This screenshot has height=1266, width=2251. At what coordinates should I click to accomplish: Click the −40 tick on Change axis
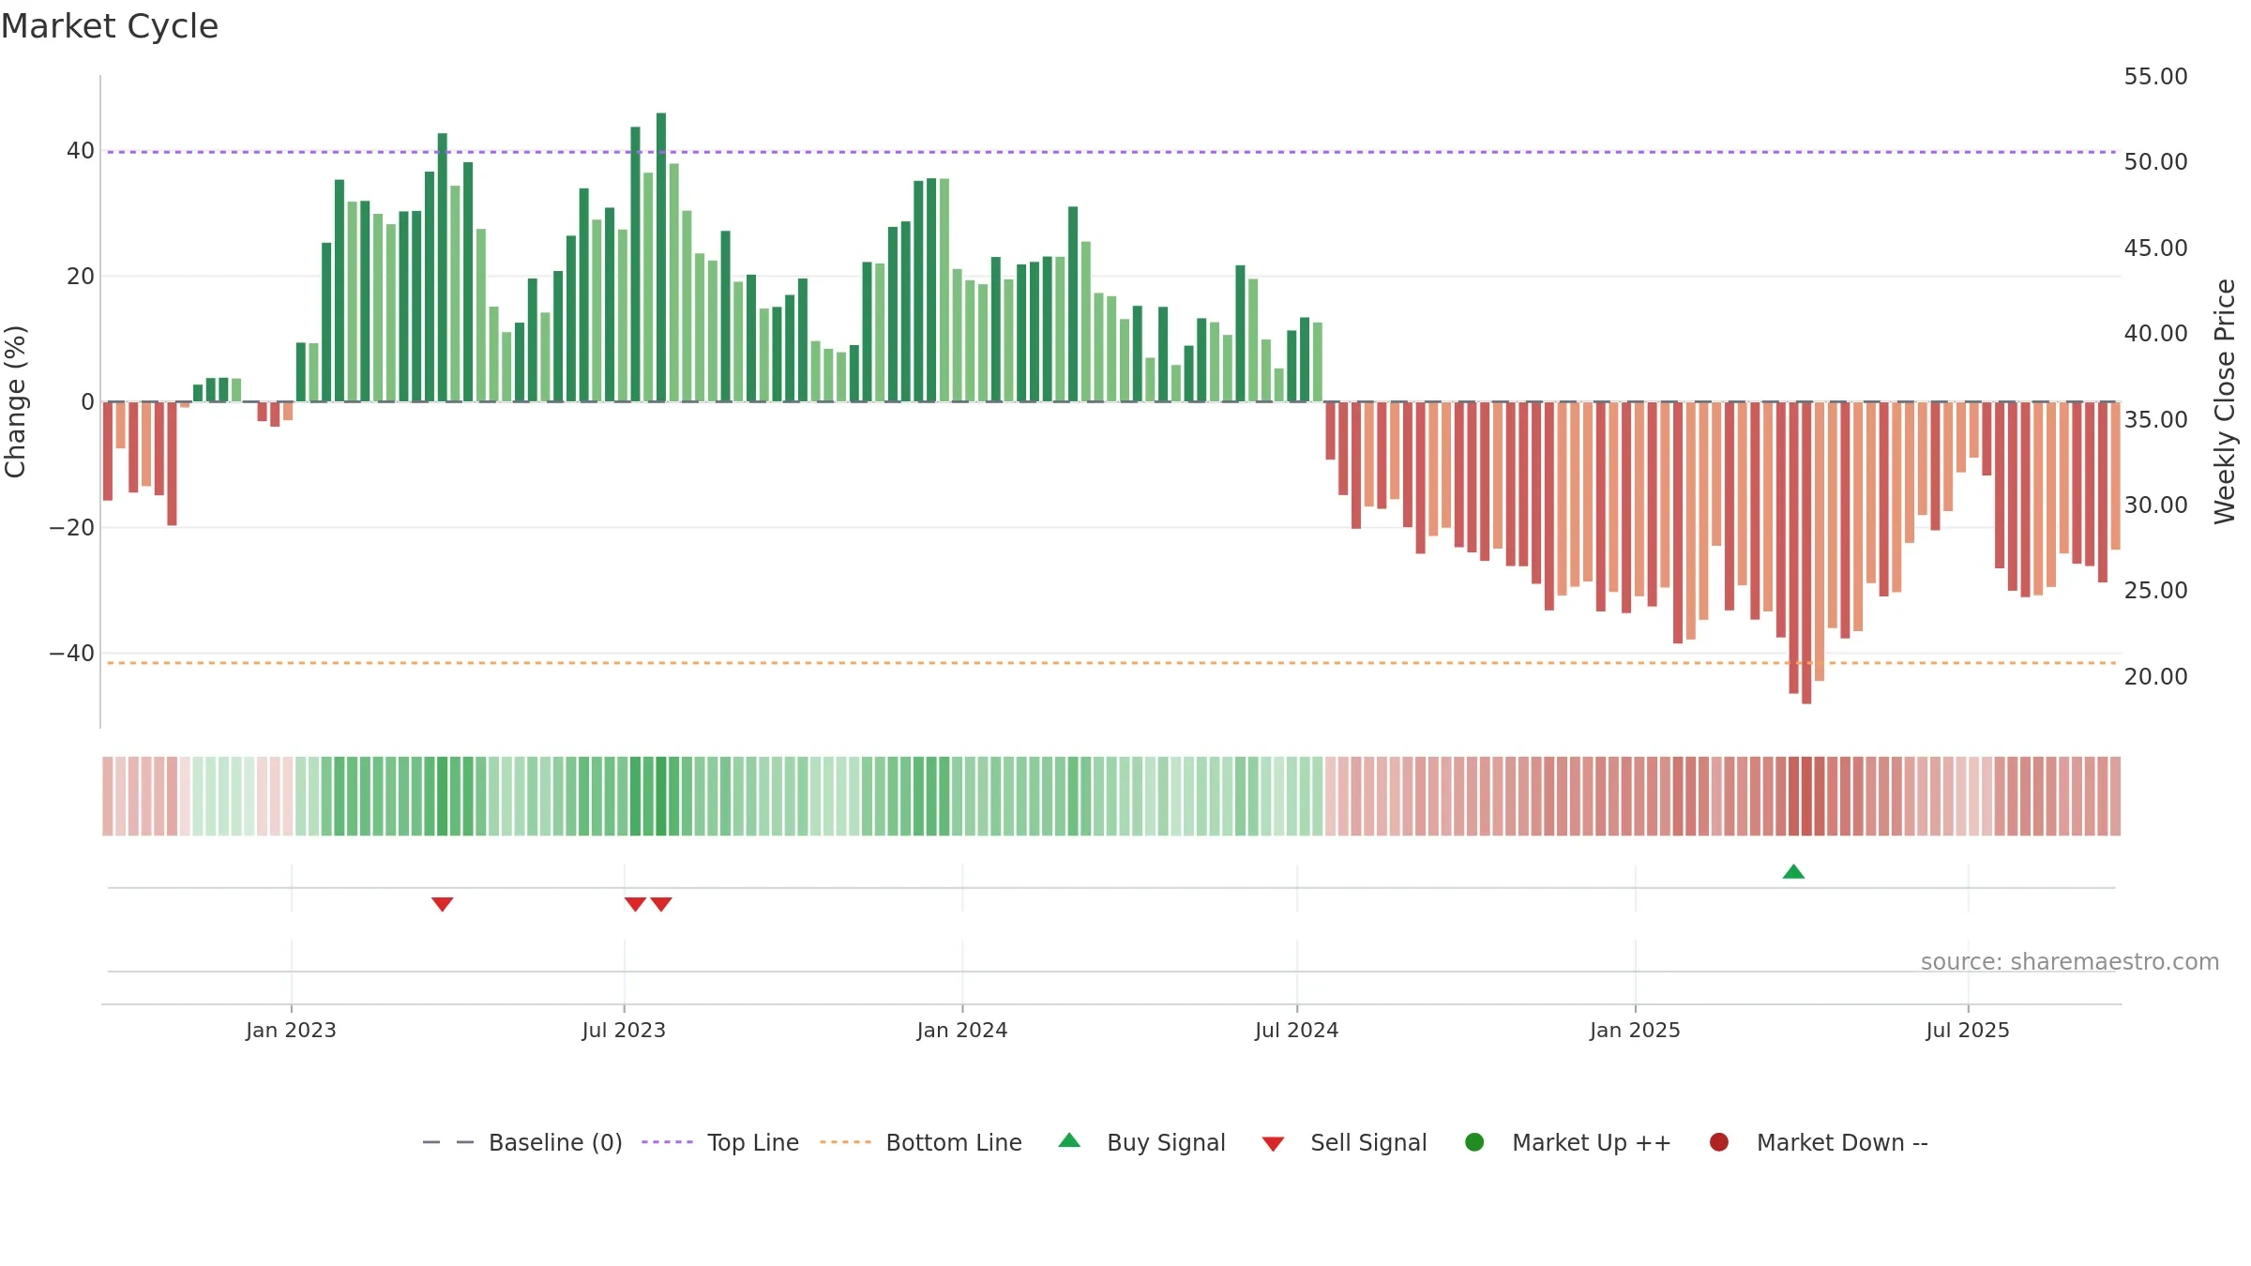click(x=72, y=654)
